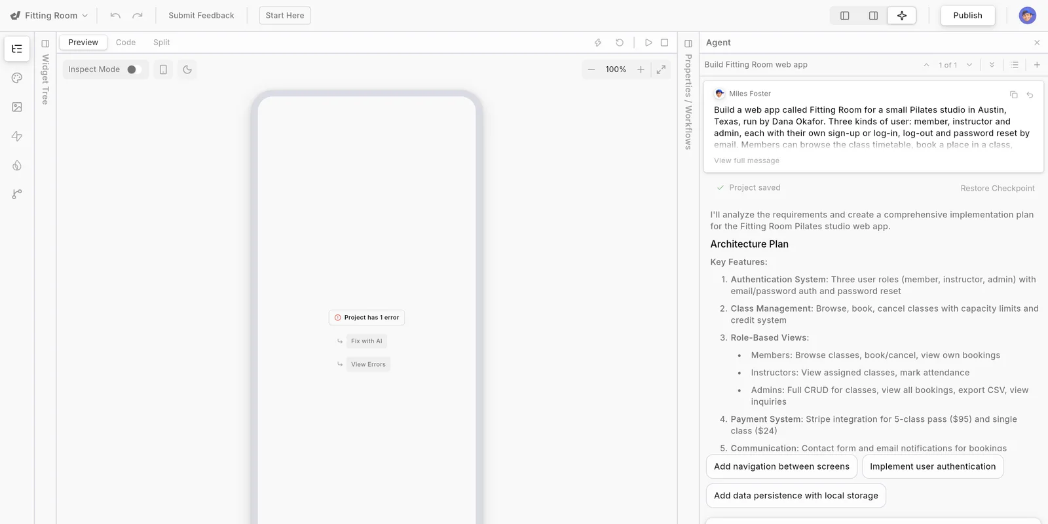Run the preview with play icon

click(x=648, y=43)
